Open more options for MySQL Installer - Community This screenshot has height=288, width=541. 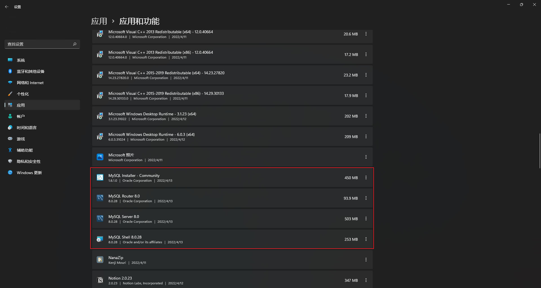(366, 177)
